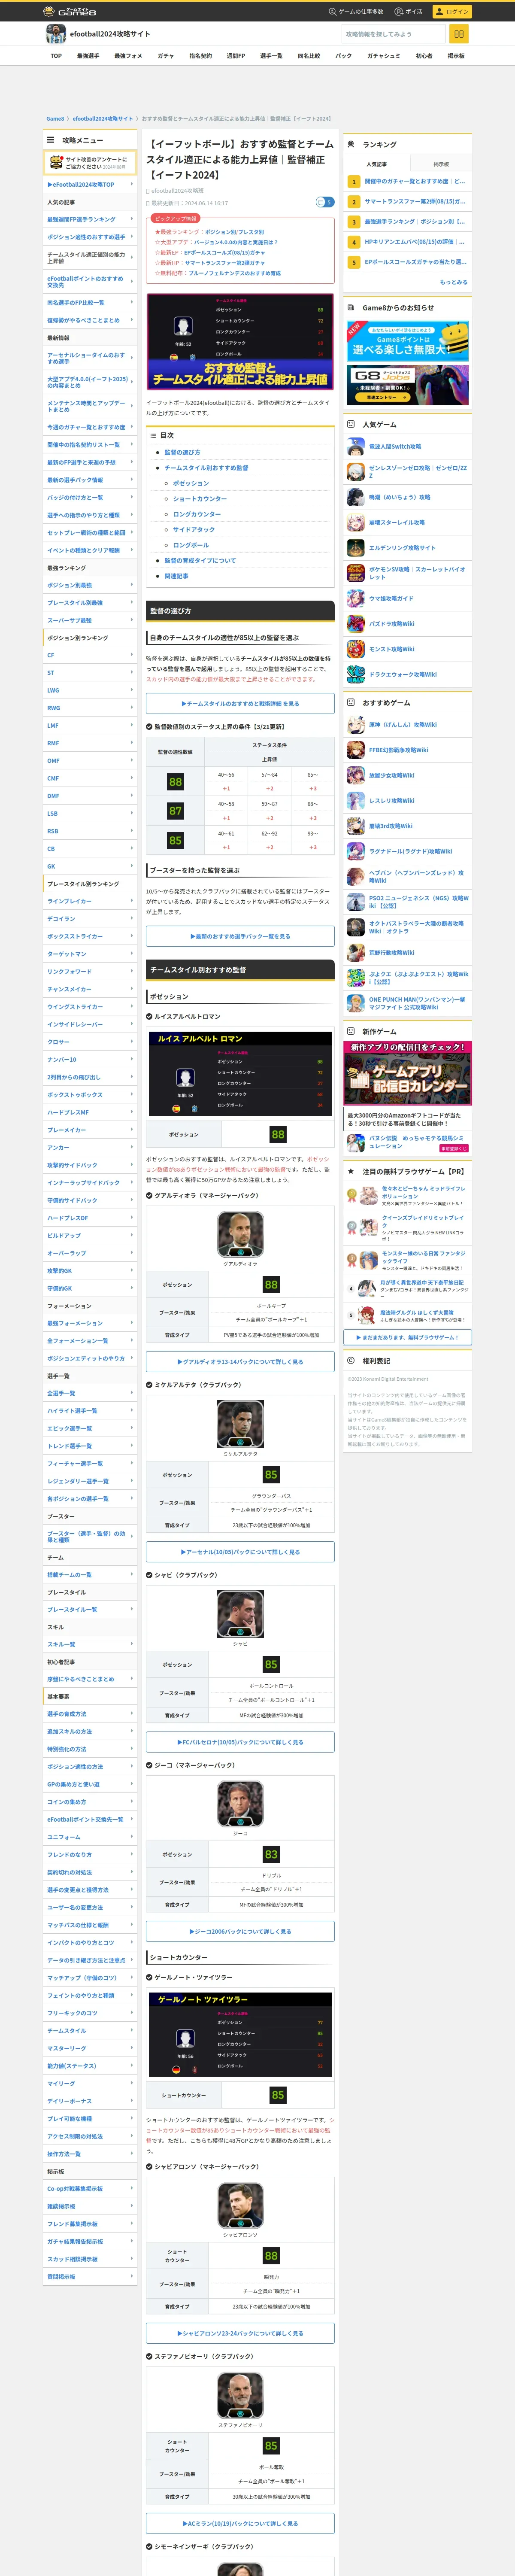Click the number 1 ranking badge
The height and width of the screenshot is (2576, 515).
(x=354, y=182)
